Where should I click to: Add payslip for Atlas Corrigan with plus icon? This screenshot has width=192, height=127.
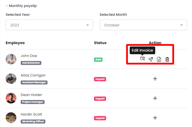[x=155, y=79]
